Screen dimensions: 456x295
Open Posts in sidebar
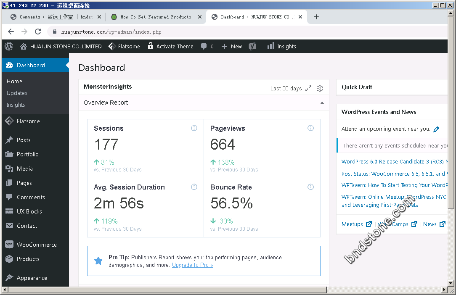tap(35, 140)
